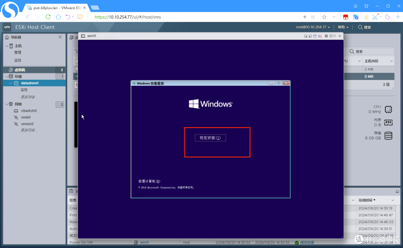Open the page translate extension icon

tap(356, 17)
